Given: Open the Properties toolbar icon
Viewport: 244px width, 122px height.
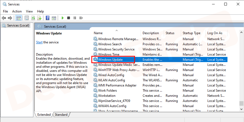Looking at the screenshot, I should coord(27,18).
